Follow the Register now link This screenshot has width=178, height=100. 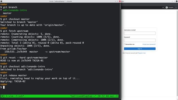click(142, 53)
